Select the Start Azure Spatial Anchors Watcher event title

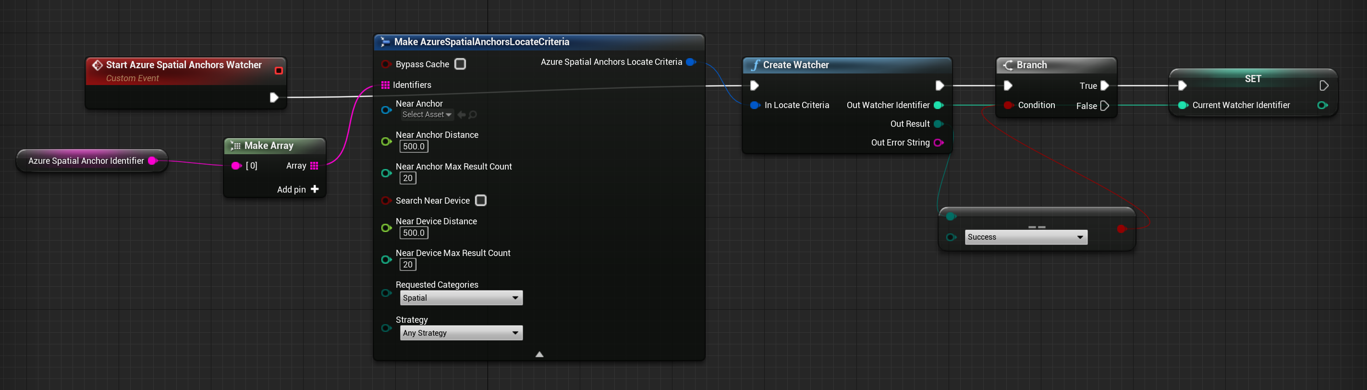(x=183, y=65)
